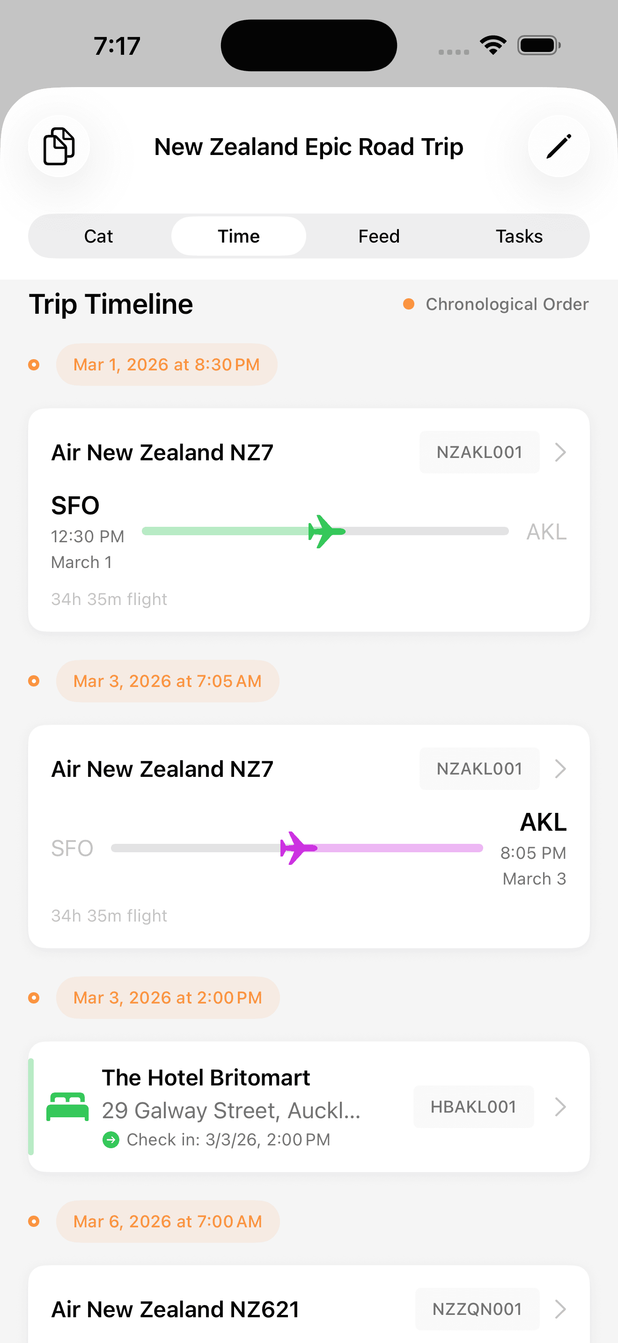Tap the green check-in arrow icon
Screen dimensions: 618x1343
(x=111, y=1140)
